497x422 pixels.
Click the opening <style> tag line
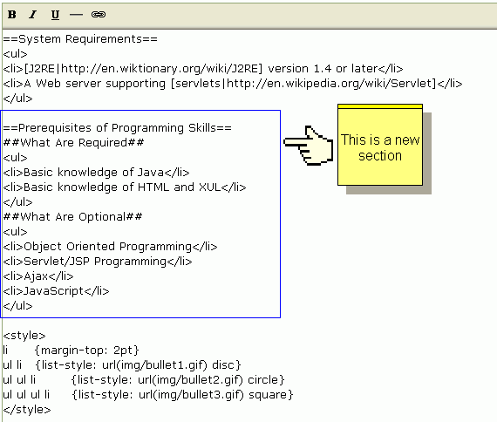pyautogui.click(x=24, y=336)
